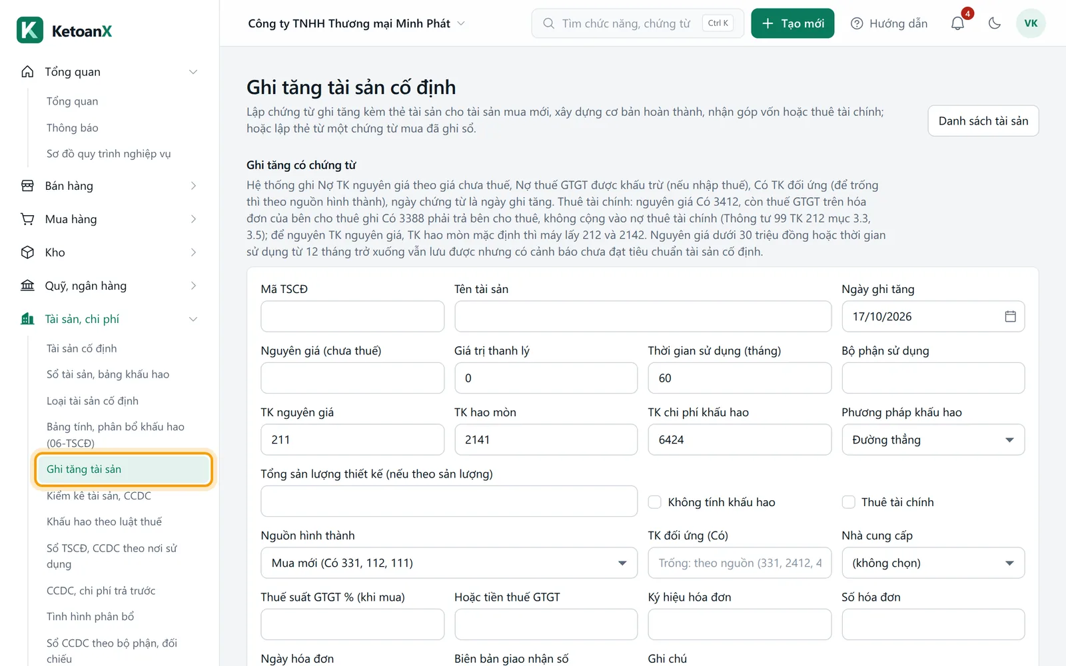This screenshot has height=666, width=1066.
Task: Click the Bán hàng store icon
Action: pos(27,186)
